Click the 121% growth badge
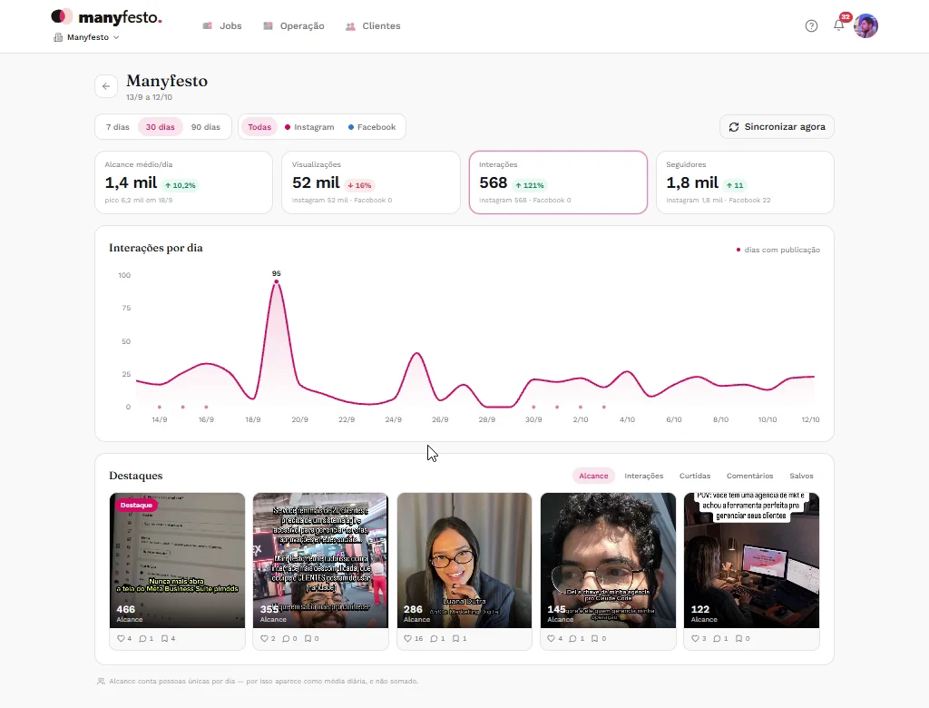 pyautogui.click(x=530, y=185)
